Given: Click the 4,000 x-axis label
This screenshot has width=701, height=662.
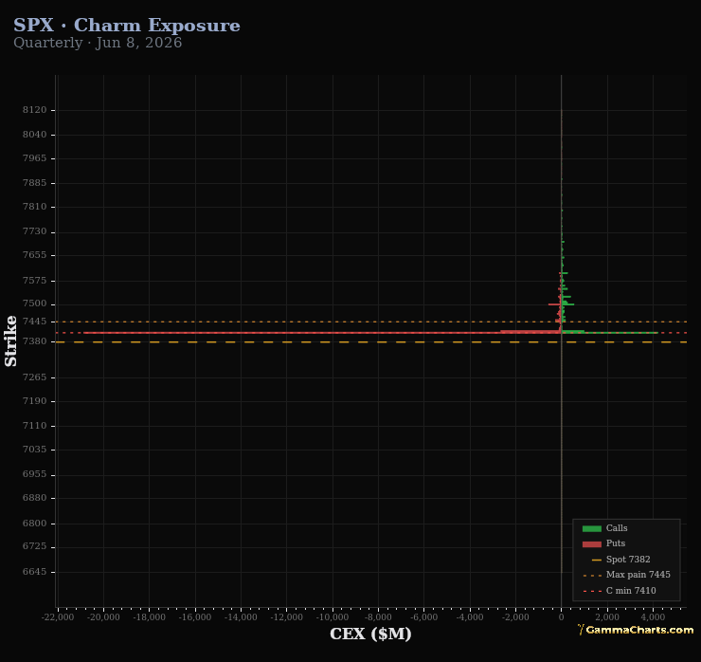Looking at the screenshot, I should [653, 617].
